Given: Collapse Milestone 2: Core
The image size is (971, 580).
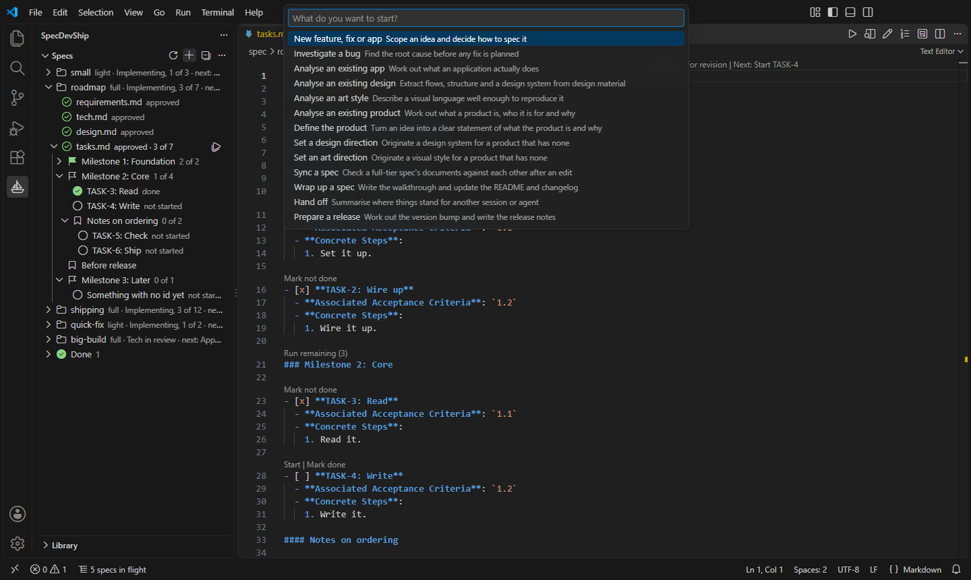Looking at the screenshot, I should coord(59,177).
